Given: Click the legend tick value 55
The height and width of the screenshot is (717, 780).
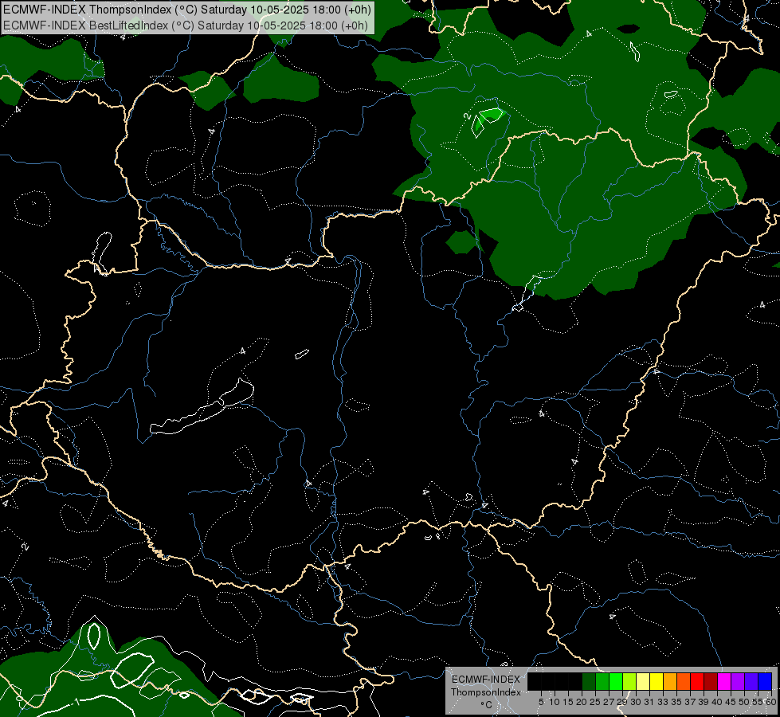Looking at the screenshot, I should (757, 702).
